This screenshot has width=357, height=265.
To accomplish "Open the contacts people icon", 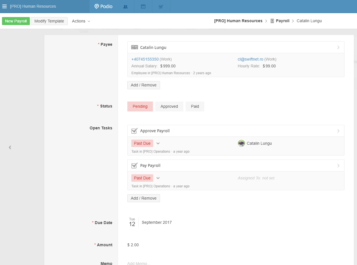I will tap(125, 7).
